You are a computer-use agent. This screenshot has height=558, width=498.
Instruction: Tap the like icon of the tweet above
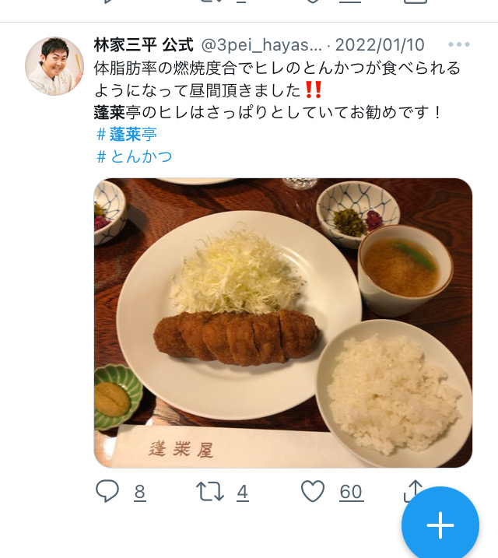click(312, 2)
